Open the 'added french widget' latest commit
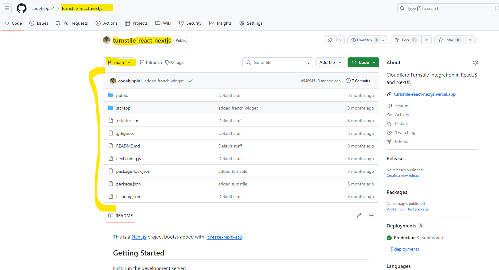Viewport: 499px width, 270px height. (x=164, y=81)
